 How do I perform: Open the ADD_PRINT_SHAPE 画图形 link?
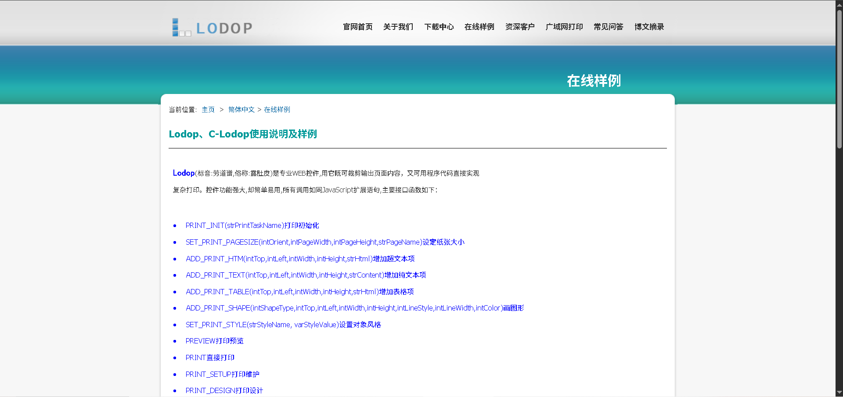(x=355, y=308)
